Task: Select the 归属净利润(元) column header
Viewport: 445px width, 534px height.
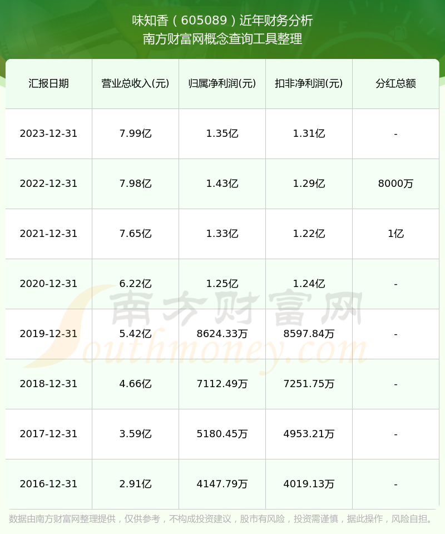Action: tap(222, 83)
